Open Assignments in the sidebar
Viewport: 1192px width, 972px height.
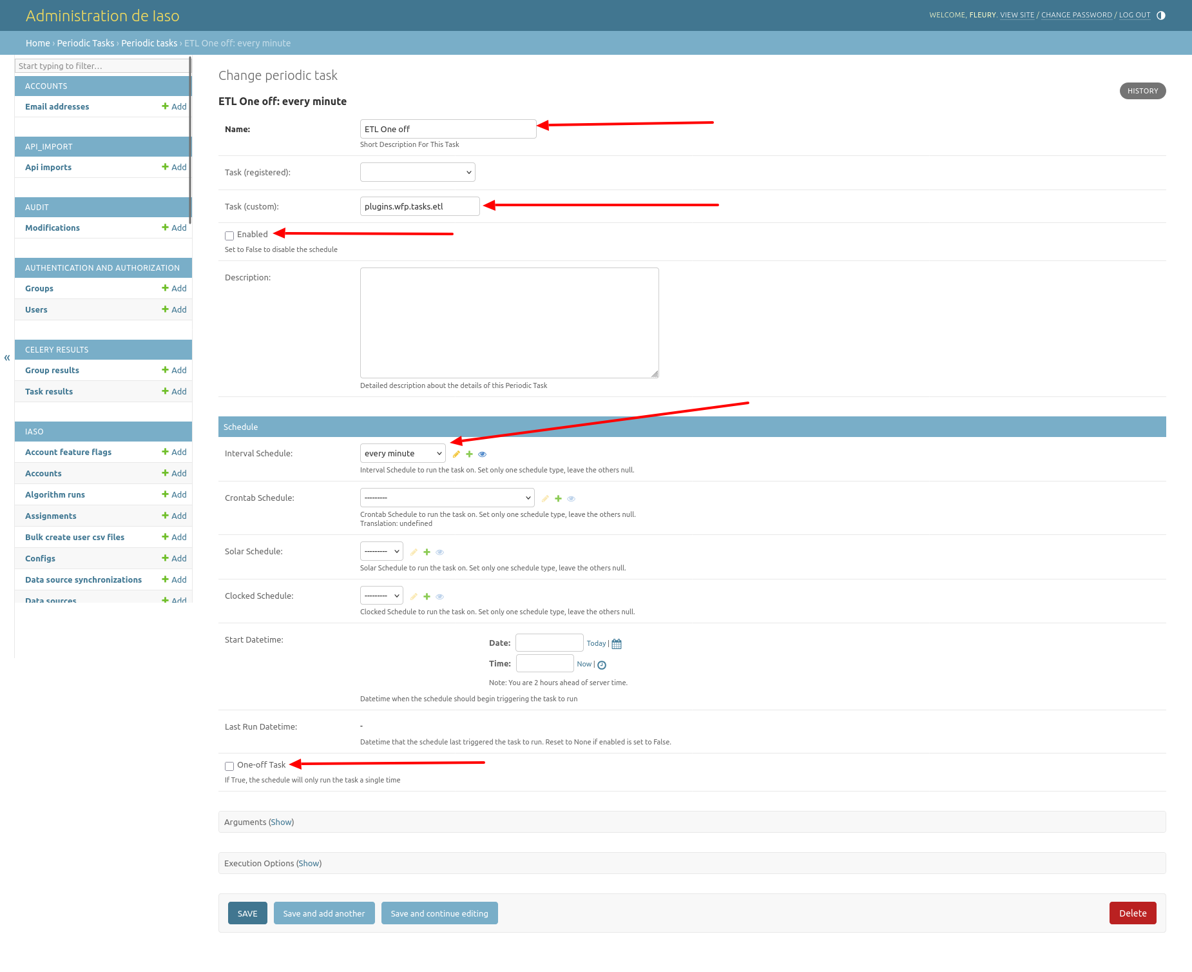51,516
